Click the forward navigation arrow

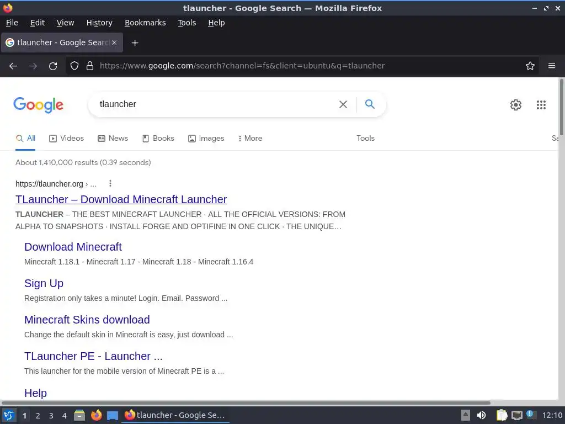tap(33, 66)
